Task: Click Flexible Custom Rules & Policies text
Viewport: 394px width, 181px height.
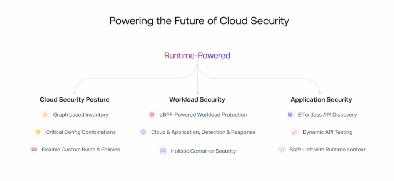Action: (81, 150)
